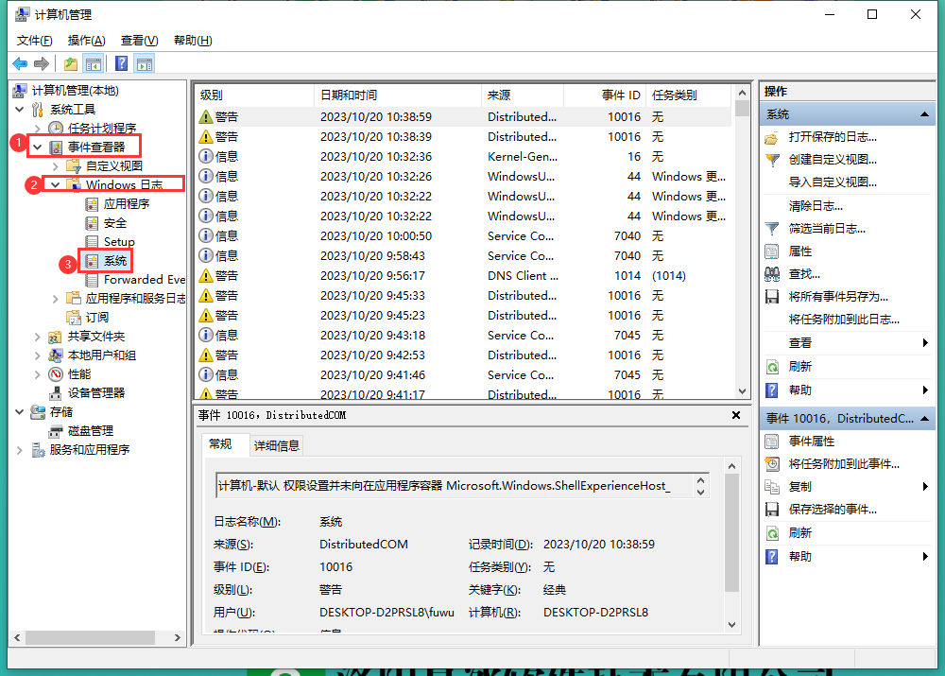The width and height of the screenshot is (945, 676).
Task: Click the Up one level folder icon
Action: click(71, 63)
